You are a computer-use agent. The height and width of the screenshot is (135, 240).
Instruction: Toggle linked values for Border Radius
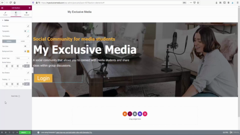coord(27,66)
